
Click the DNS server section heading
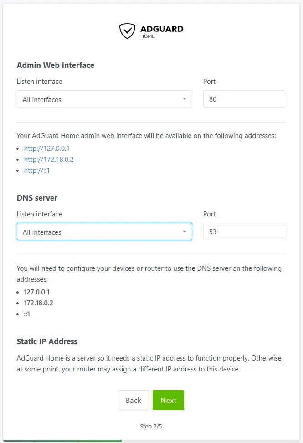(37, 198)
